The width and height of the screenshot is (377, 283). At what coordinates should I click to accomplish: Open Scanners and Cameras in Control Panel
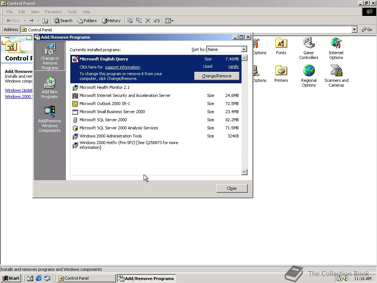336,76
